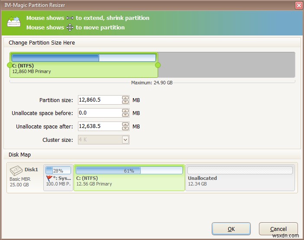Click the Disk1 drive icon
304x240 pixels.
16,170
